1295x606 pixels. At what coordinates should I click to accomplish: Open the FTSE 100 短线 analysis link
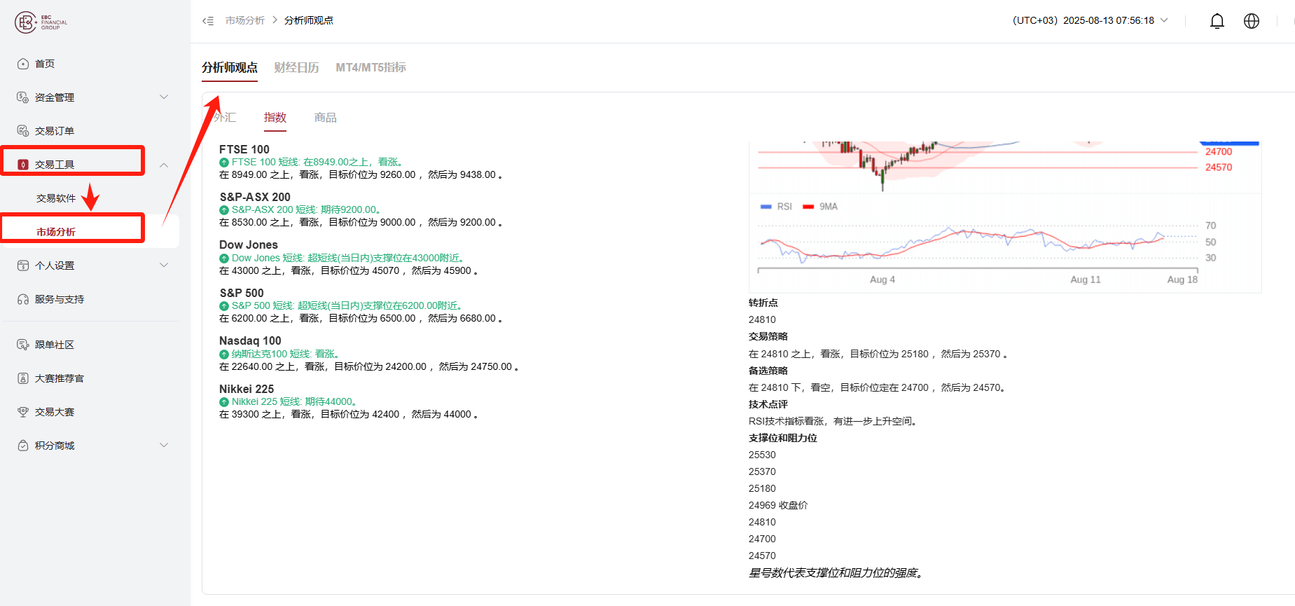pyautogui.click(x=319, y=163)
